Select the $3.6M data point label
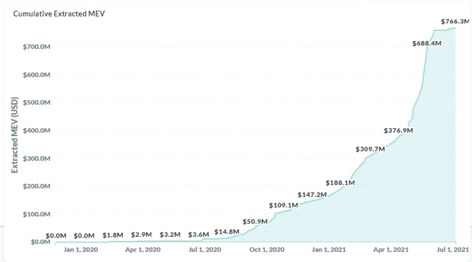Viewport: 472px width, 262px height. (198, 235)
